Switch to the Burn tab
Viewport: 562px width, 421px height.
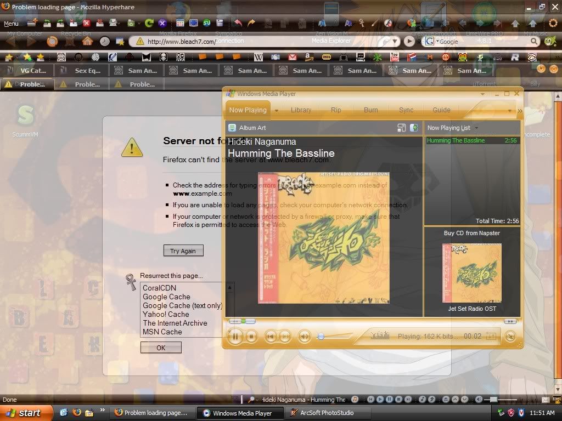371,110
